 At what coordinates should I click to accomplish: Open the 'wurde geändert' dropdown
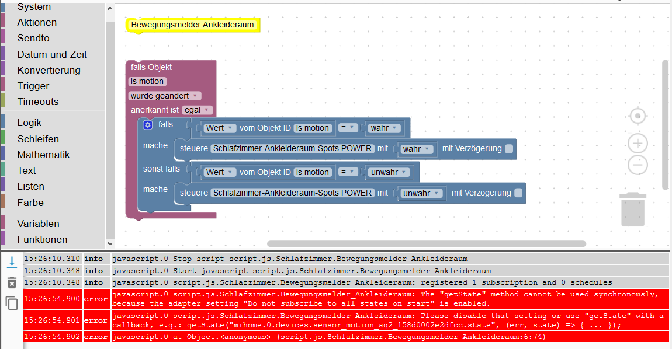click(x=164, y=96)
